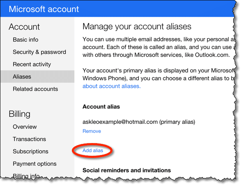Click the 'about account aliases' link
The height and width of the screenshot is (185, 241).
tap(112, 86)
